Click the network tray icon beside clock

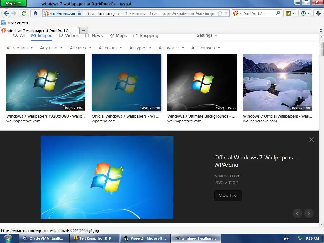(300, 239)
